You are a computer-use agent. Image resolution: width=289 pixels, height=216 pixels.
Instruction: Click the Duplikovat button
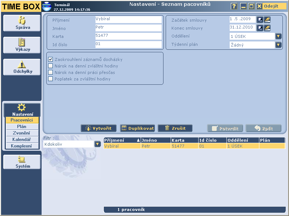[x=137, y=128]
